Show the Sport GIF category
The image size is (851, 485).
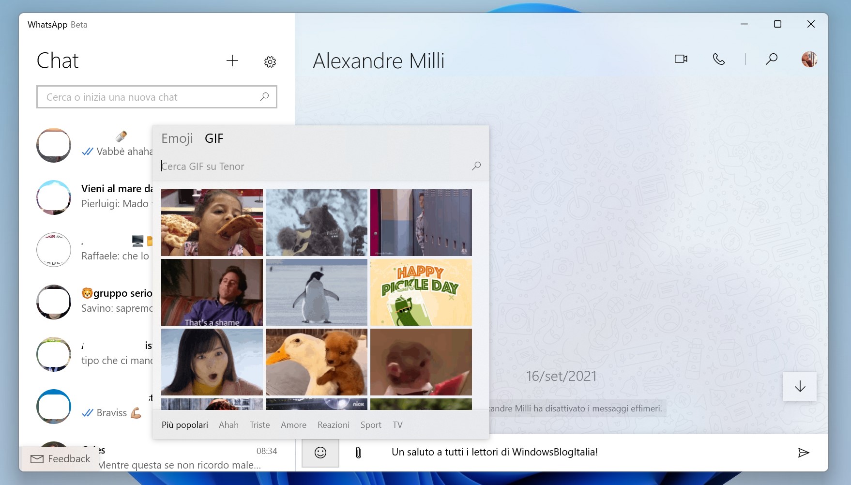(x=371, y=425)
